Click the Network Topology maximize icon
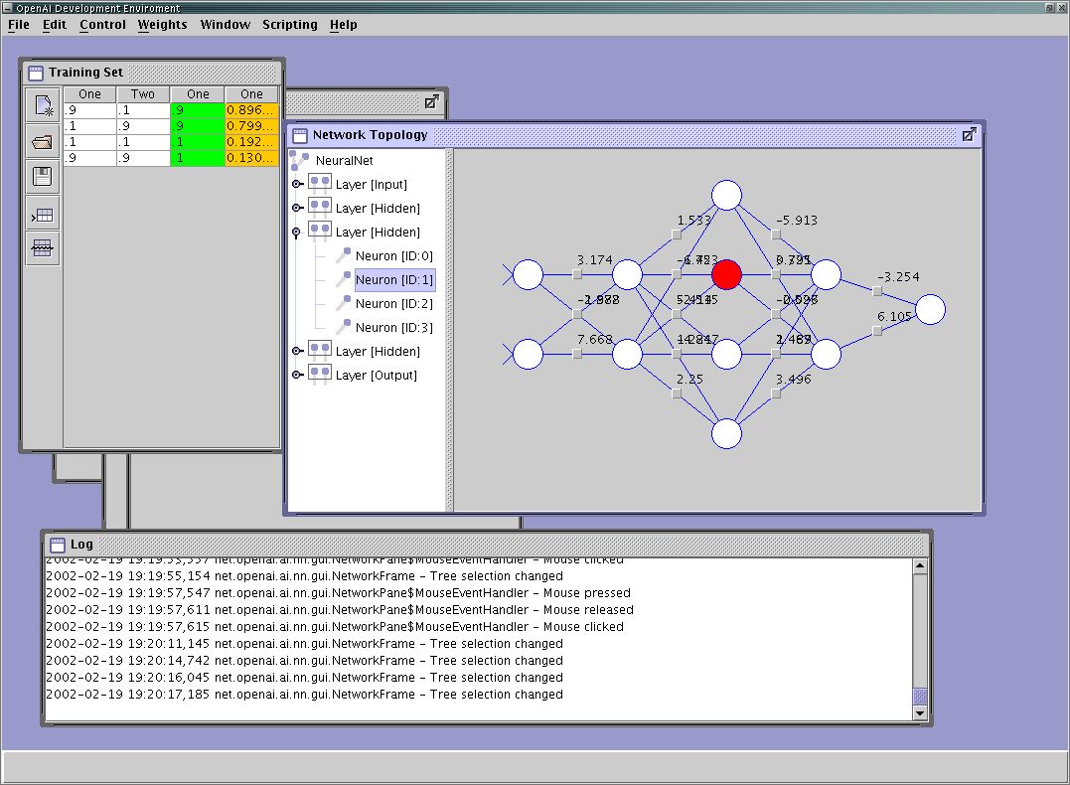Screen dimensions: 1070x785 click(x=969, y=135)
